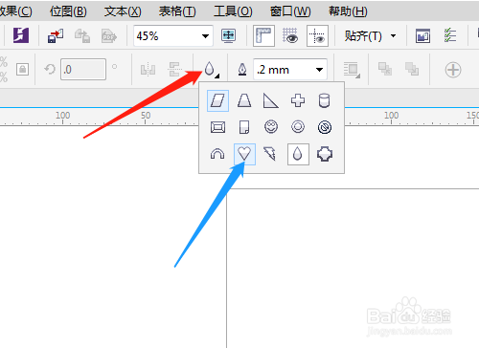The image size is (479, 348).
Task: Select the beveled frame basic shape
Action: (217, 127)
